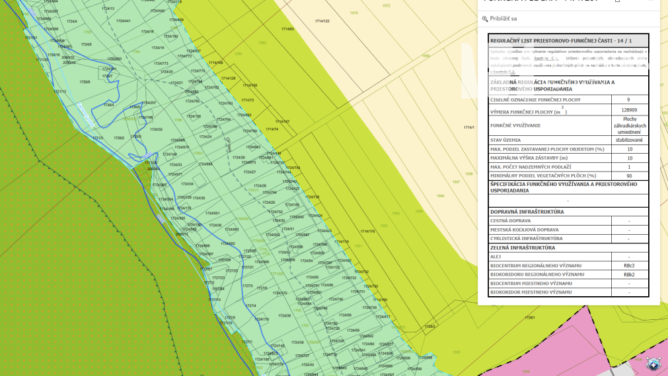Dock the popup using the header icon

617,1
